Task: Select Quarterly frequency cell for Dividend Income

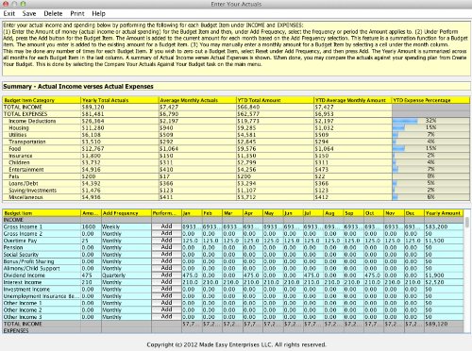Action: pos(126,275)
